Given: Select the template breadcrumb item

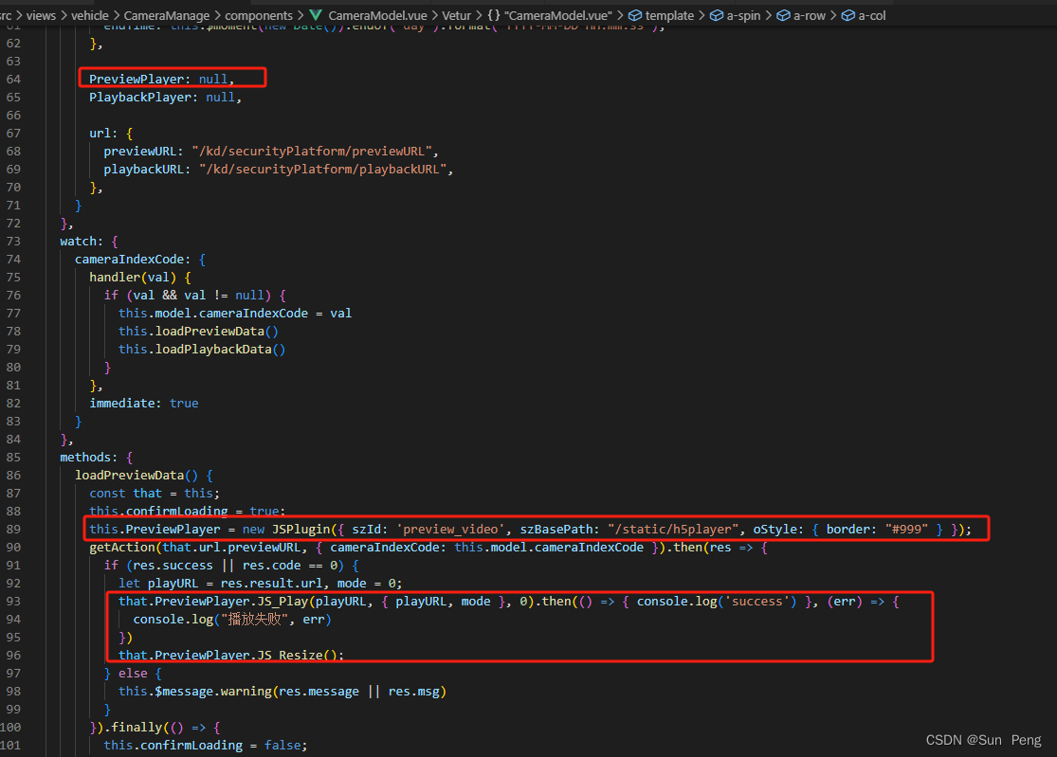Looking at the screenshot, I should click(669, 15).
